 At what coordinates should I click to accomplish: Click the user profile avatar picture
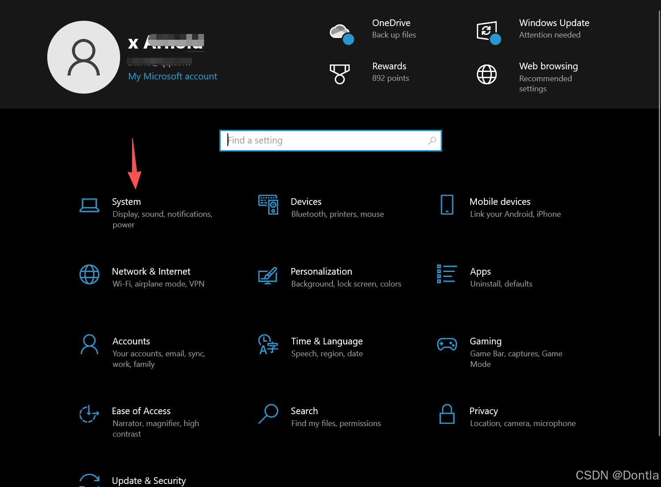coord(83,57)
